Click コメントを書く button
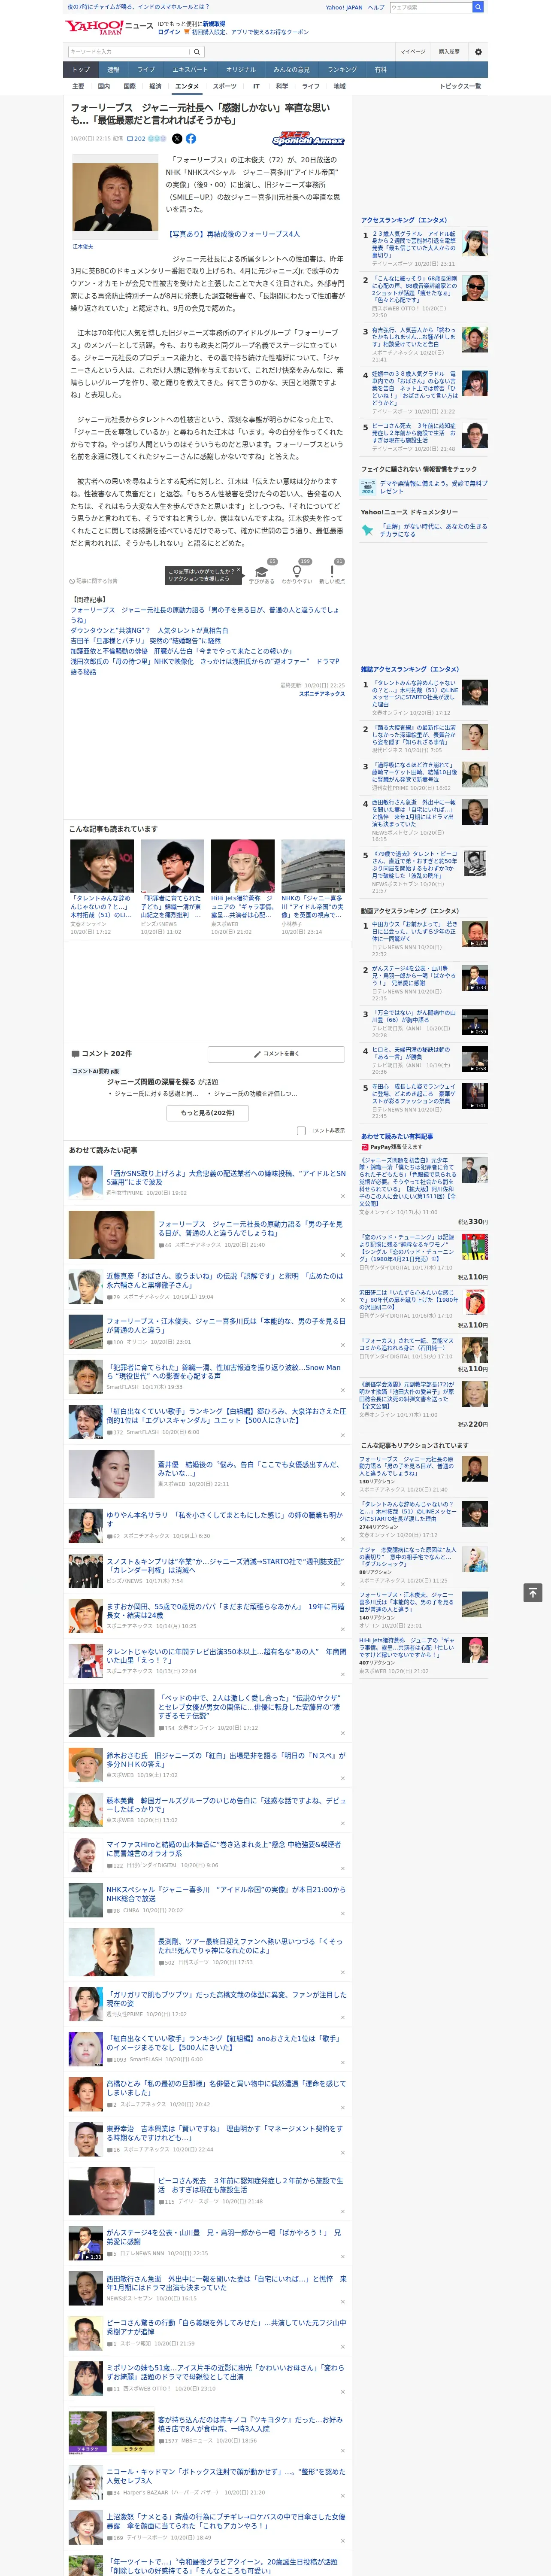 276,1054
